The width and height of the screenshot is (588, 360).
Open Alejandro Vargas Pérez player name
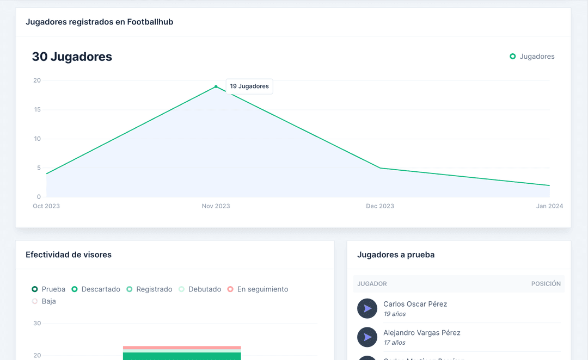point(421,333)
